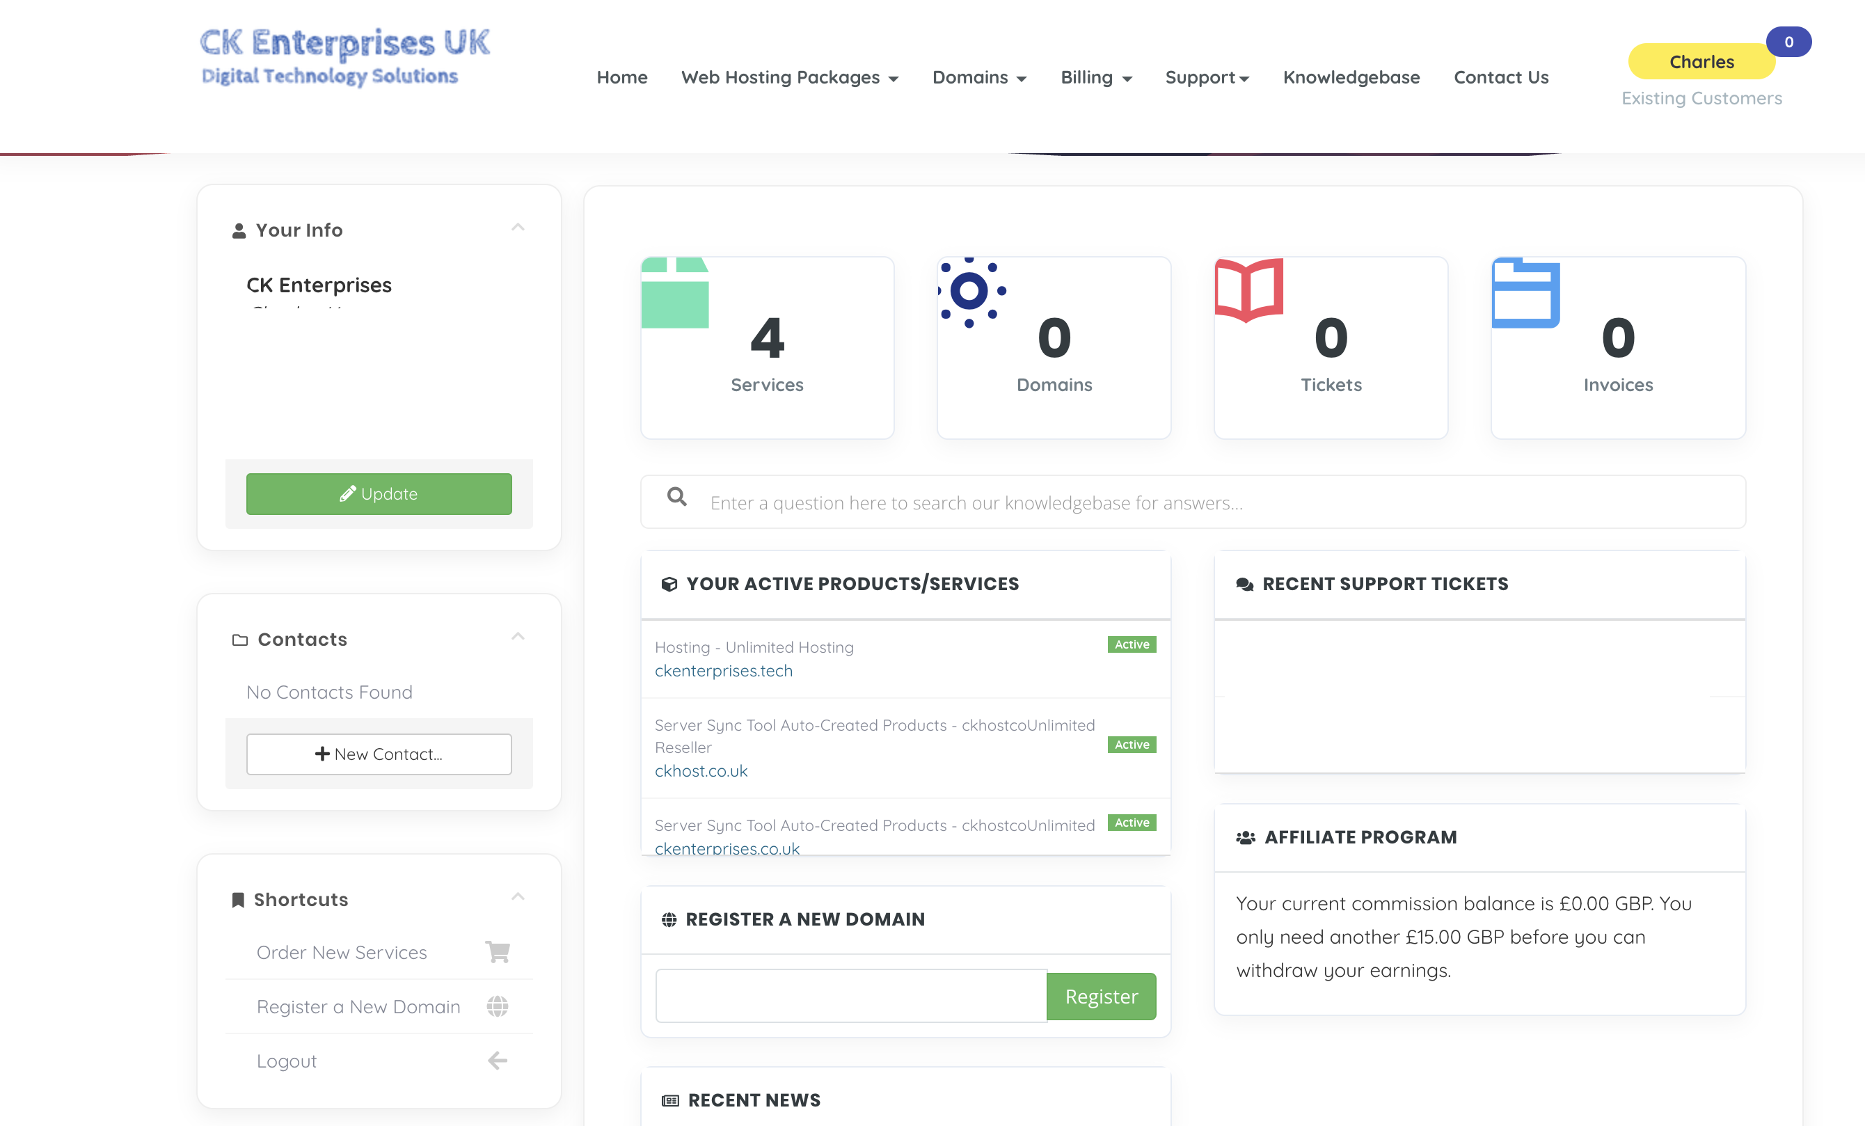Click the CK Enterprises UK logo

(x=345, y=57)
